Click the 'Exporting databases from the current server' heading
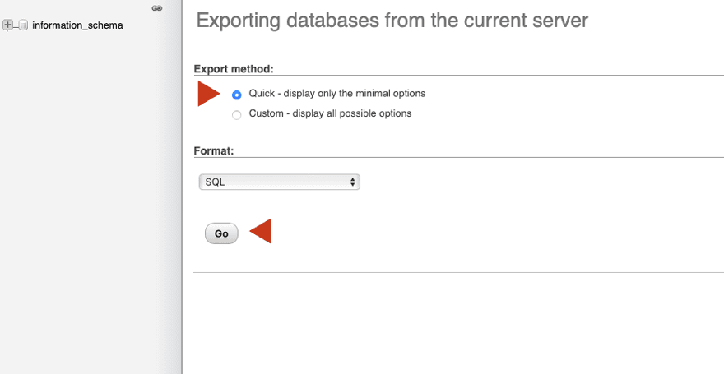Image resolution: width=724 pixels, height=374 pixels. (392, 20)
